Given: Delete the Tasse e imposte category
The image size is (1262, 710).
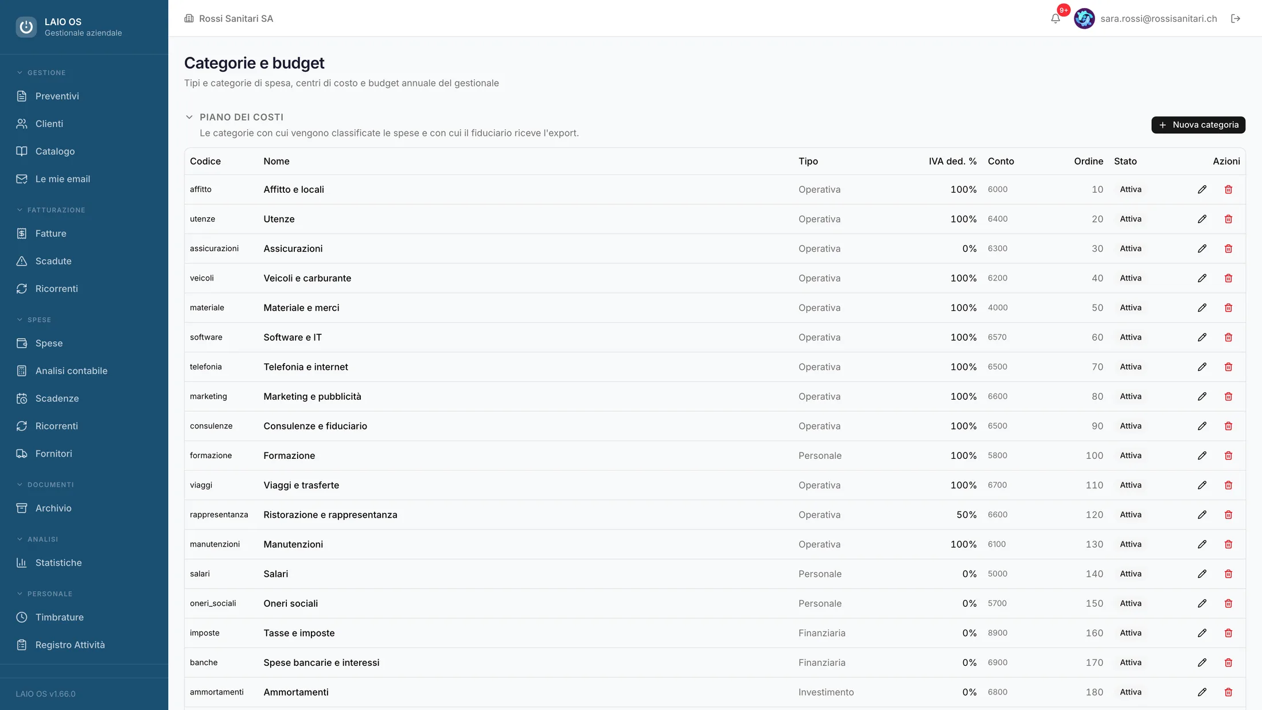Looking at the screenshot, I should coord(1228,633).
